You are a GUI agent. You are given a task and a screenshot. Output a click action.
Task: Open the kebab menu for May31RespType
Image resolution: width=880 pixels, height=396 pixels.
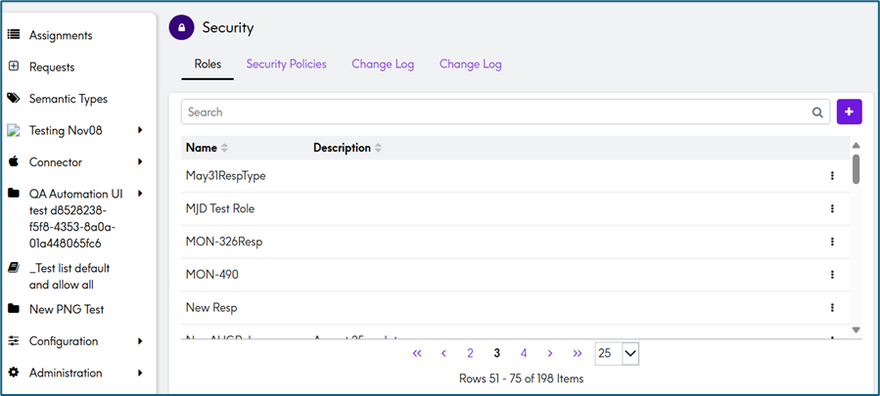coord(832,176)
